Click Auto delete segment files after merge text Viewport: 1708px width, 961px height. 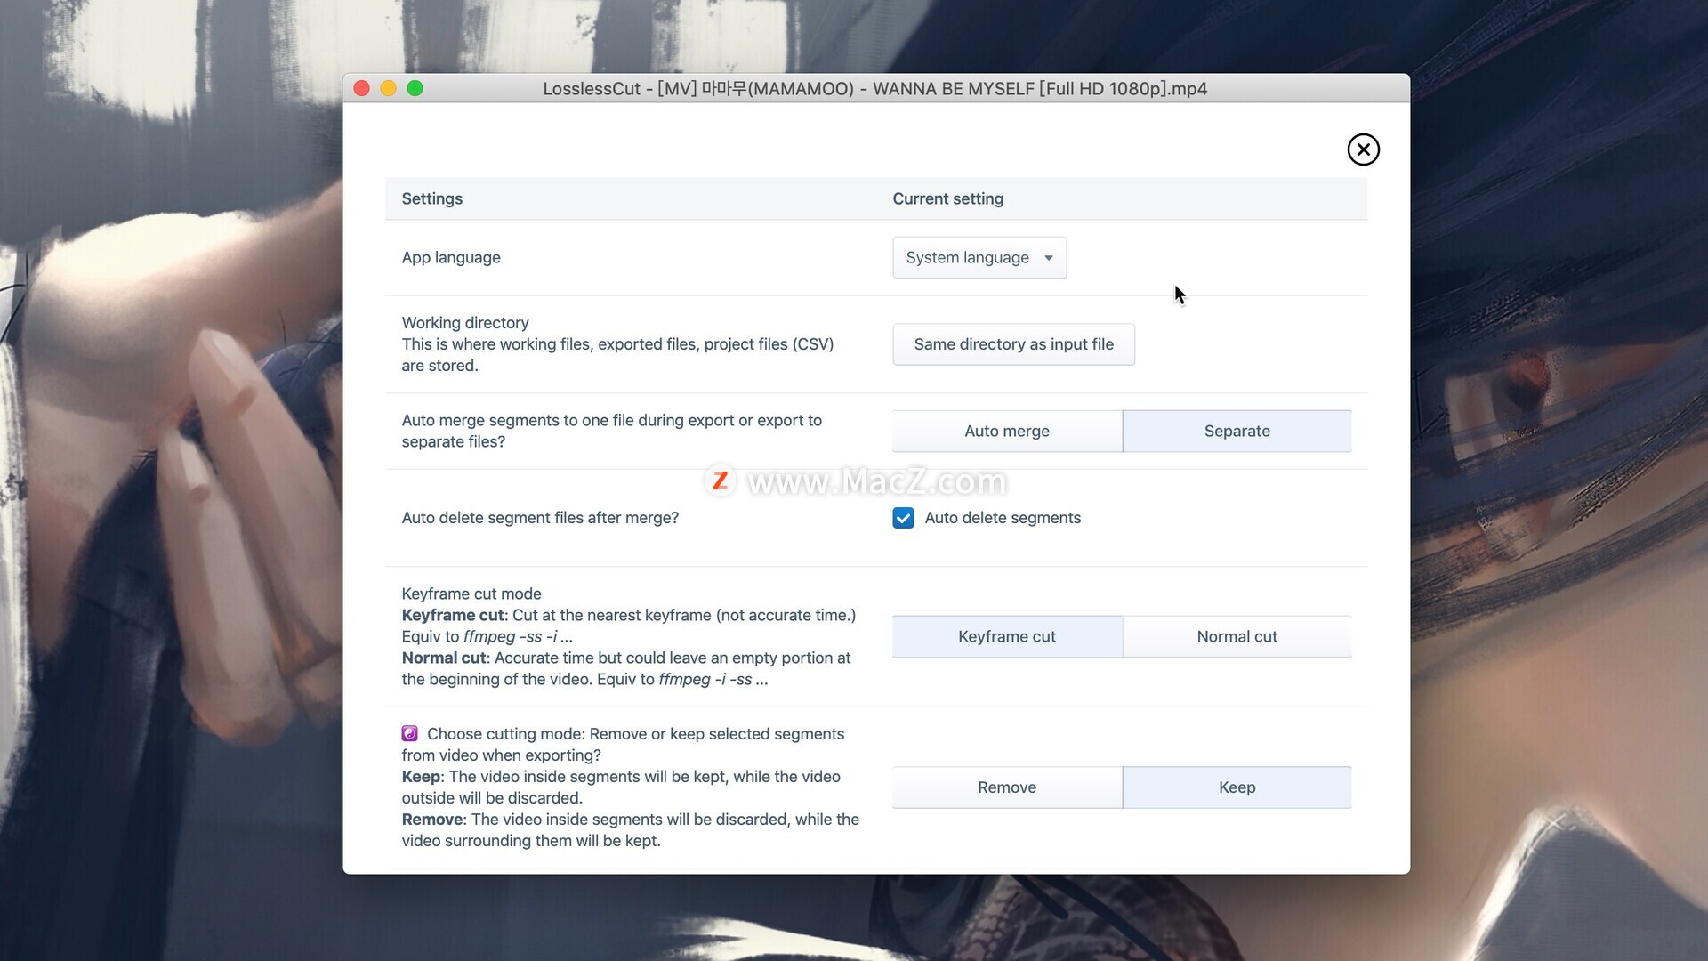point(540,518)
